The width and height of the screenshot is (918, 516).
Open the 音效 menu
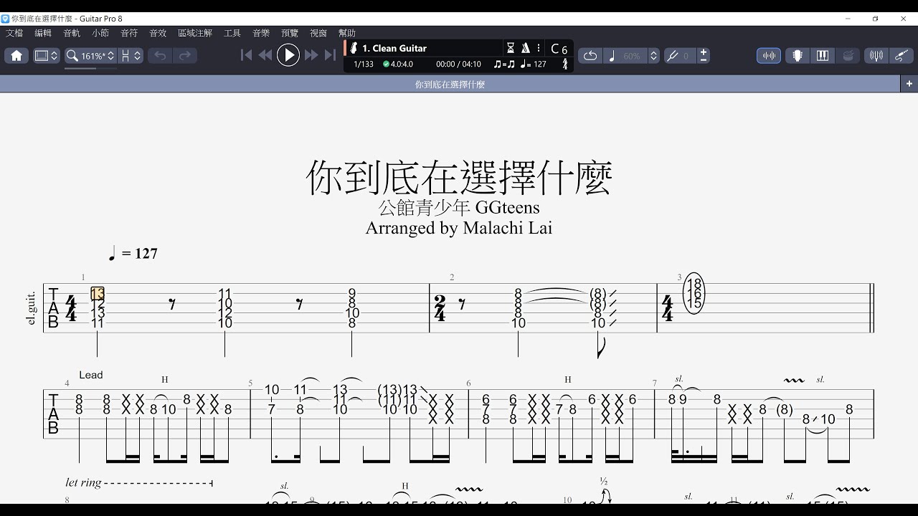click(x=158, y=33)
